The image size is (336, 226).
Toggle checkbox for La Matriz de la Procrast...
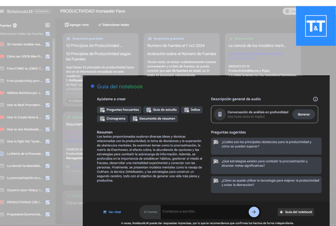tap(47, 154)
